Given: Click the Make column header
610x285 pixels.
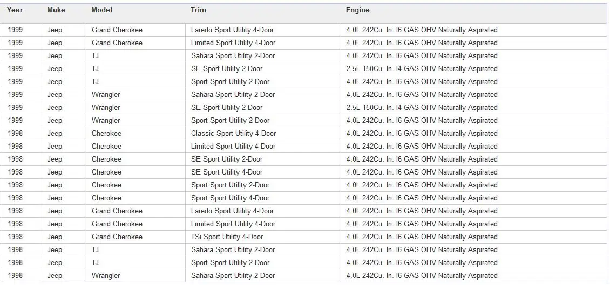Looking at the screenshot, I should pos(56,10).
